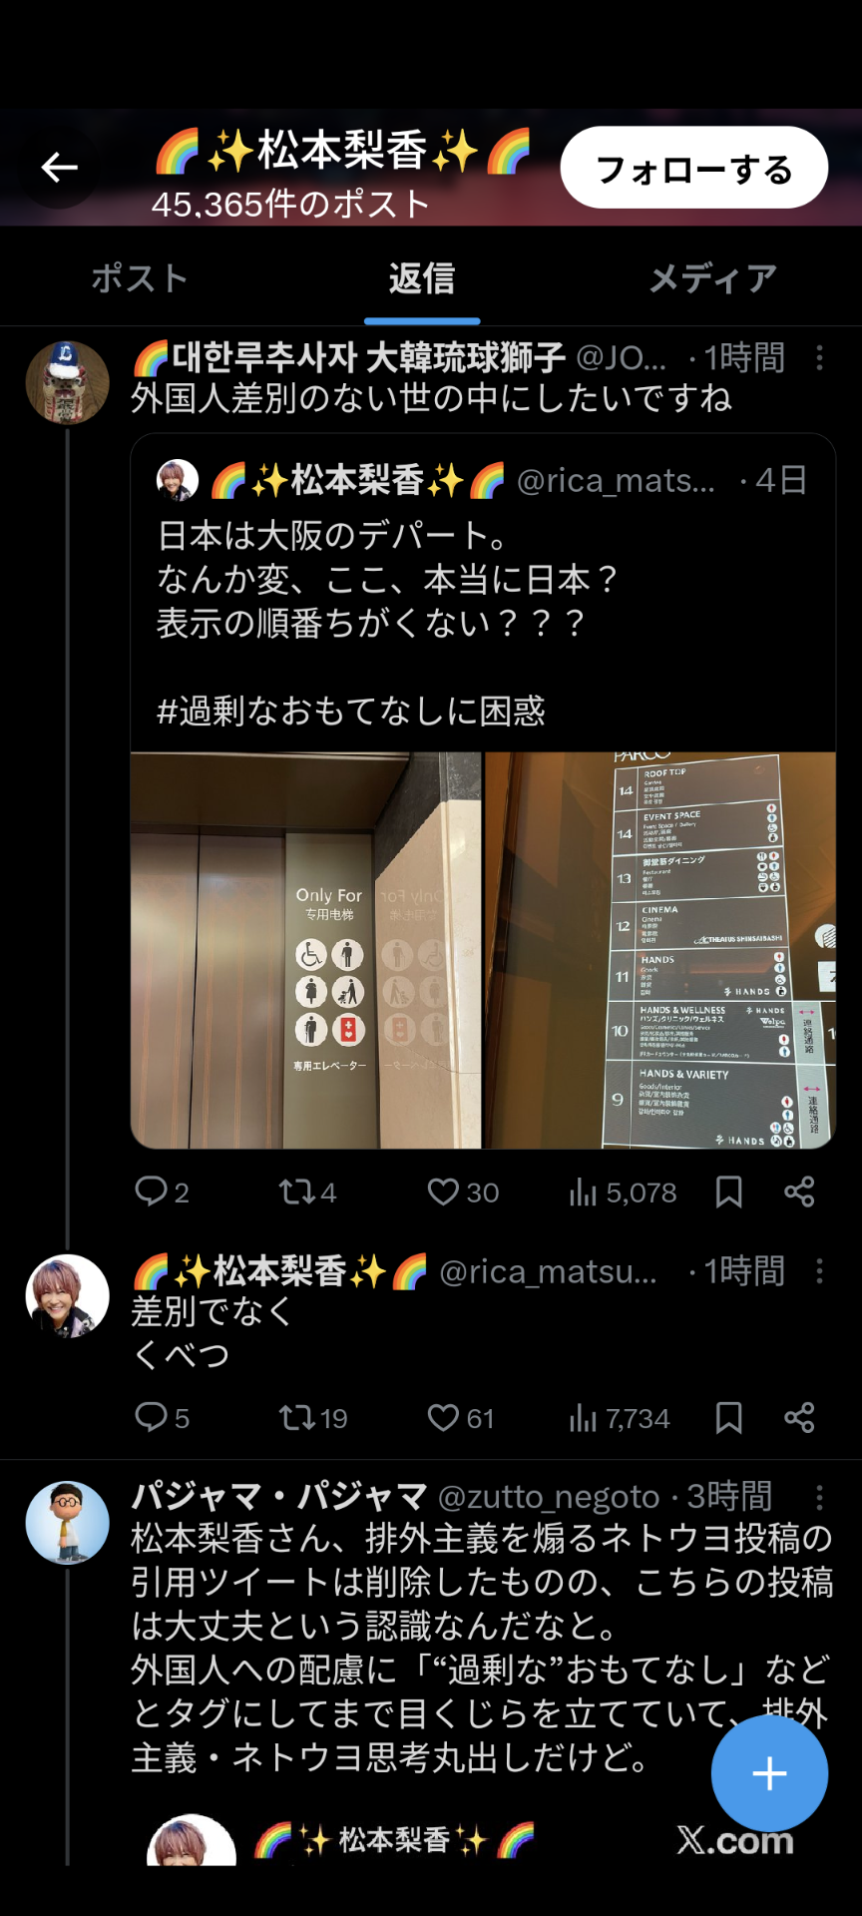The width and height of the screenshot is (862, 1916).
Task: Switch to the メディア tab
Action: pyautogui.click(x=712, y=278)
